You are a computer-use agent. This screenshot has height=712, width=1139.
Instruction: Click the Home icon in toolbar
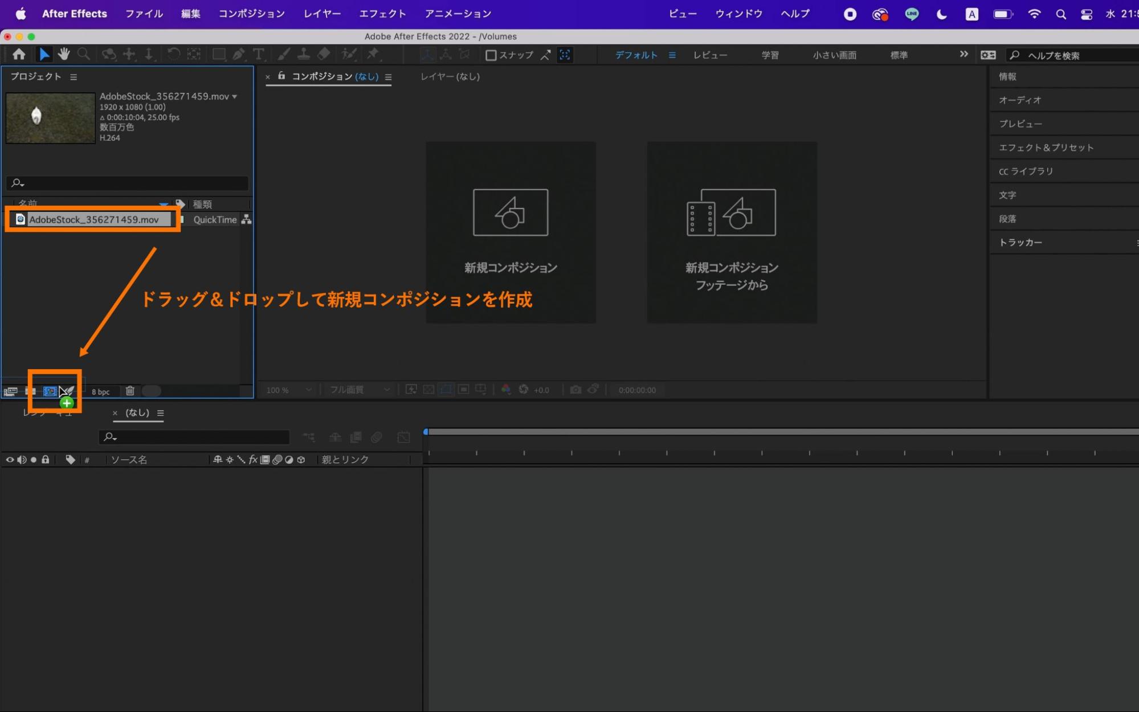[19, 54]
